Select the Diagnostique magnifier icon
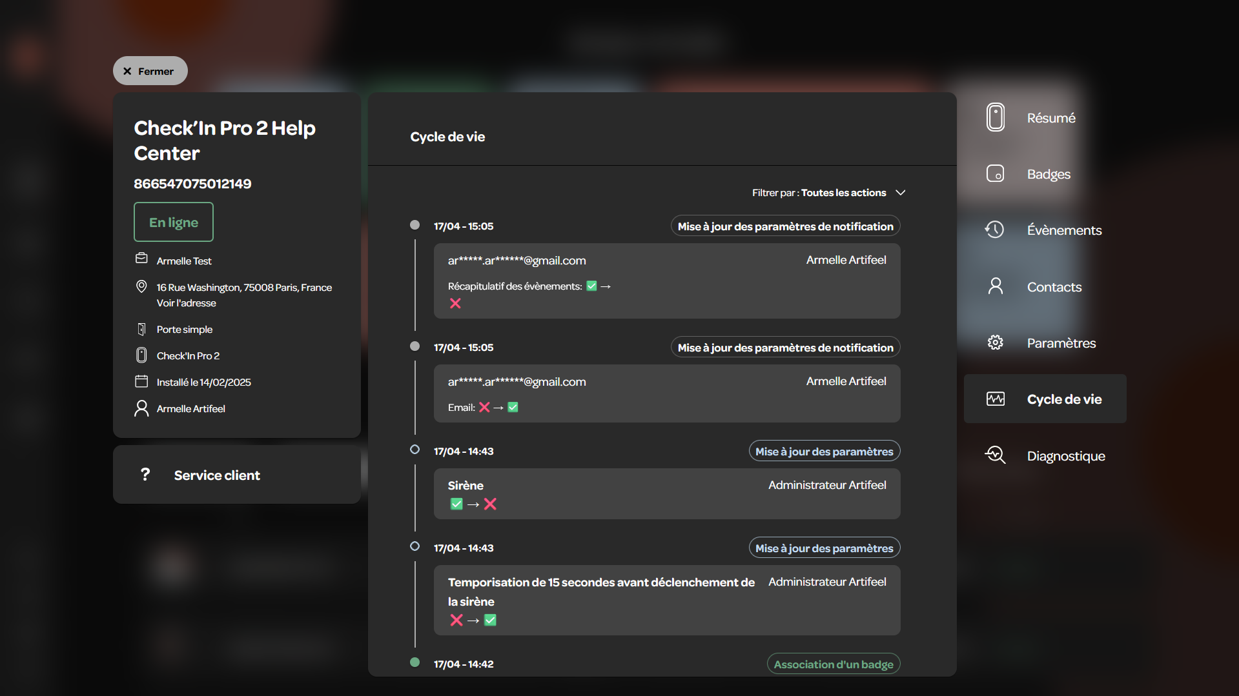1239x696 pixels. pyautogui.click(x=995, y=455)
